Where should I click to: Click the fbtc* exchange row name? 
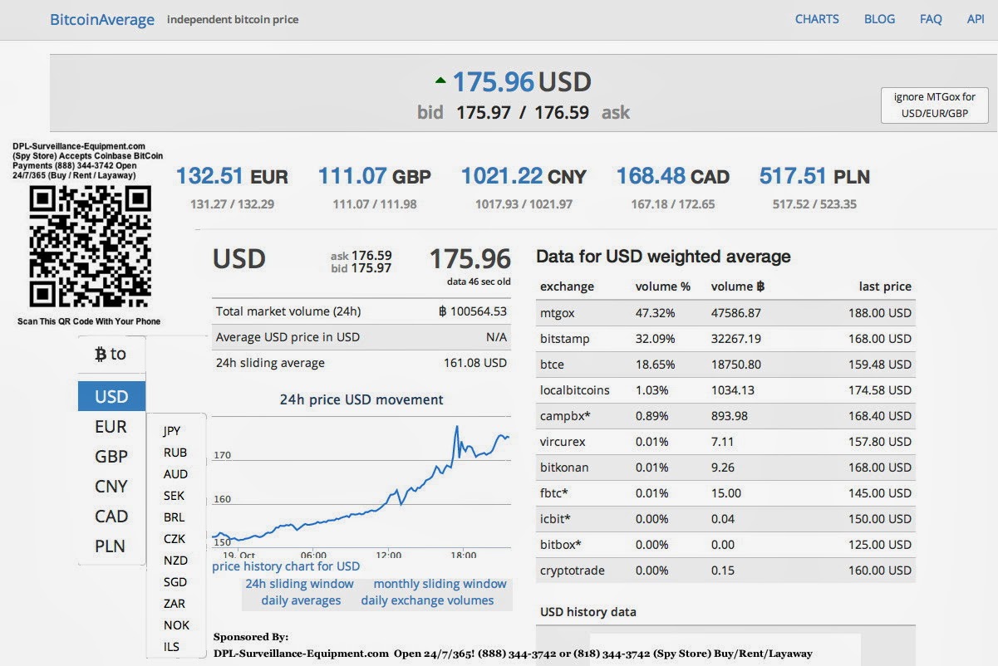pos(554,493)
